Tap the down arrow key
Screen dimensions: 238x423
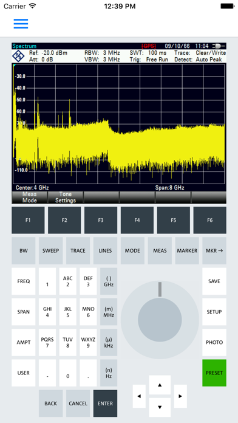pos(160,407)
